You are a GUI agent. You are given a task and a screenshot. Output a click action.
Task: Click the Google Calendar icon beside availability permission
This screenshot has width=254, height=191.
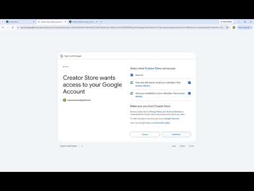132,93
